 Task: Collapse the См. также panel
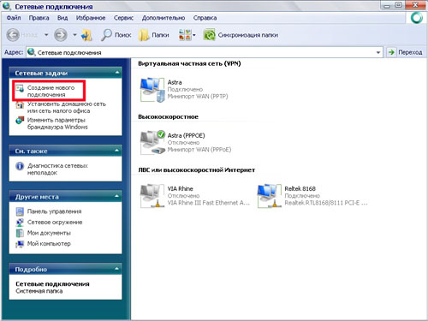(x=117, y=151)
